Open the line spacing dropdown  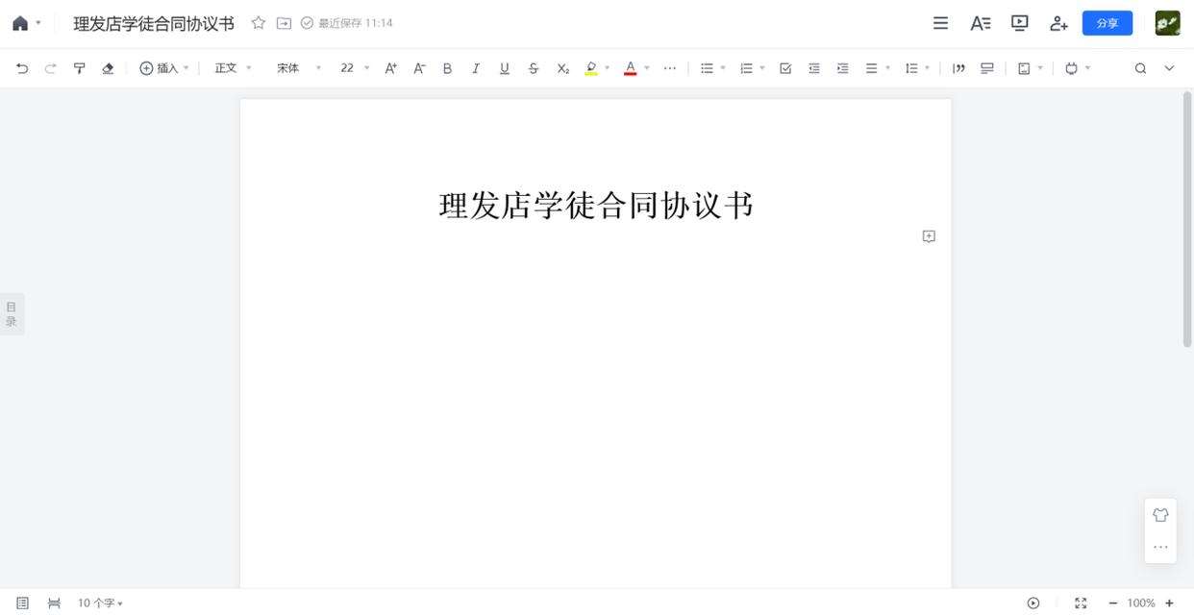click(x=917, y=68)
